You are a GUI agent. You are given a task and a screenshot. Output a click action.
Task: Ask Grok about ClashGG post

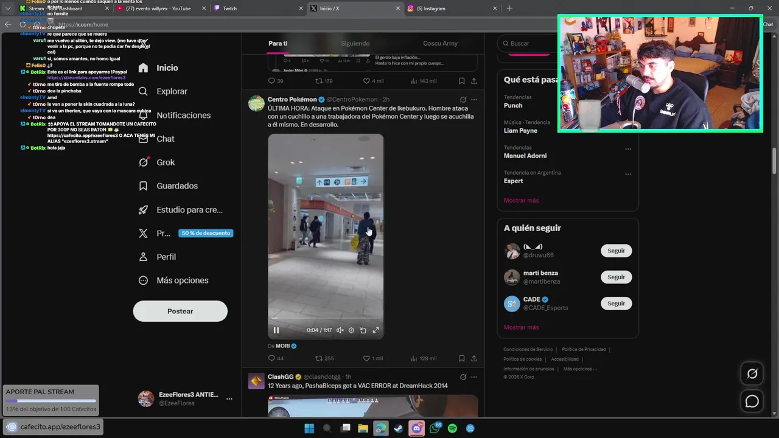pos(463,377)
